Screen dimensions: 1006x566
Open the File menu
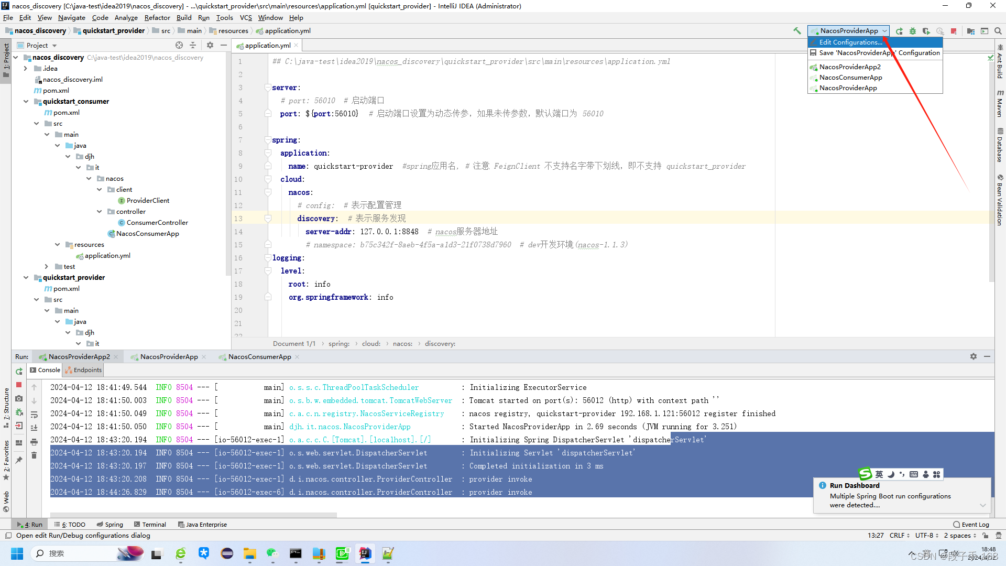pyautogui.click(x=8, y=17)
